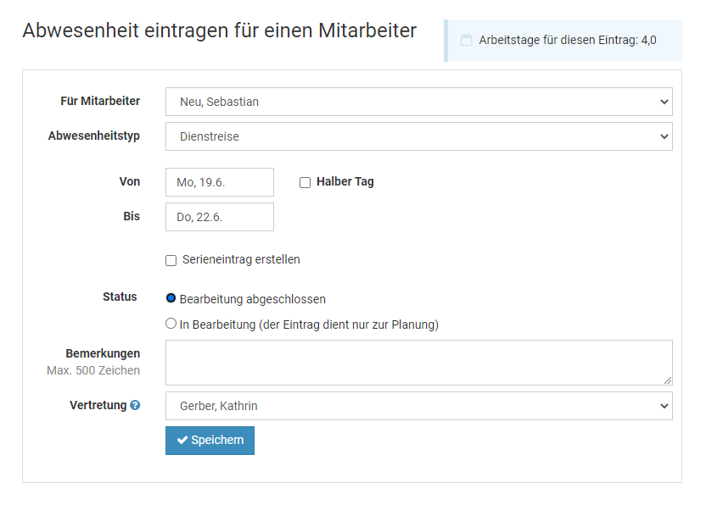Choose the In Bearbeitung radio option

(x=171, y=324)
